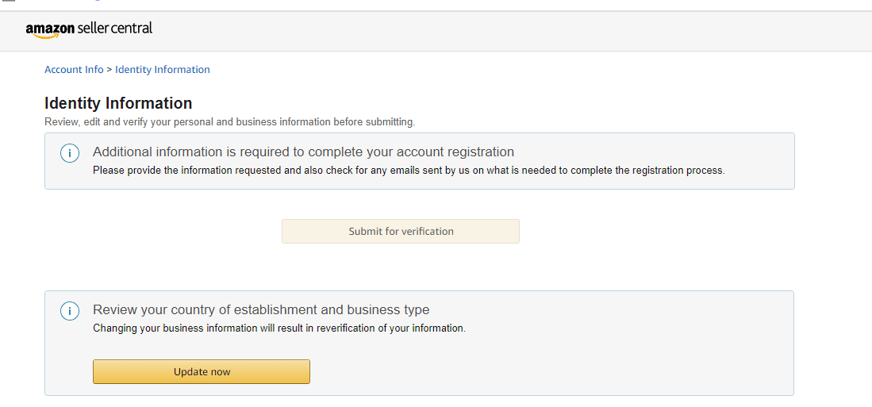
Task: Open the Identity Information breadcrumb link
Action: click(x=163, y=70)
